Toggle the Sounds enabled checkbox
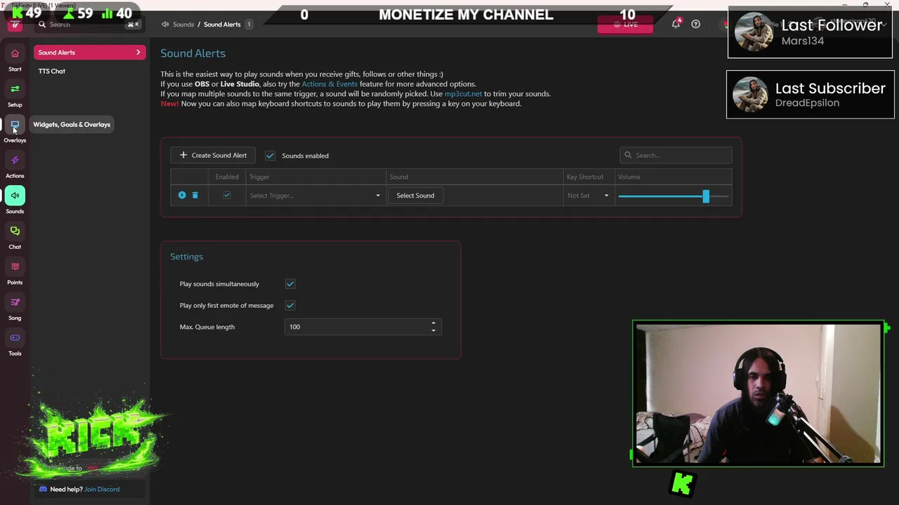899x505 pixels. pyautogui.click(x=270, y=156)
